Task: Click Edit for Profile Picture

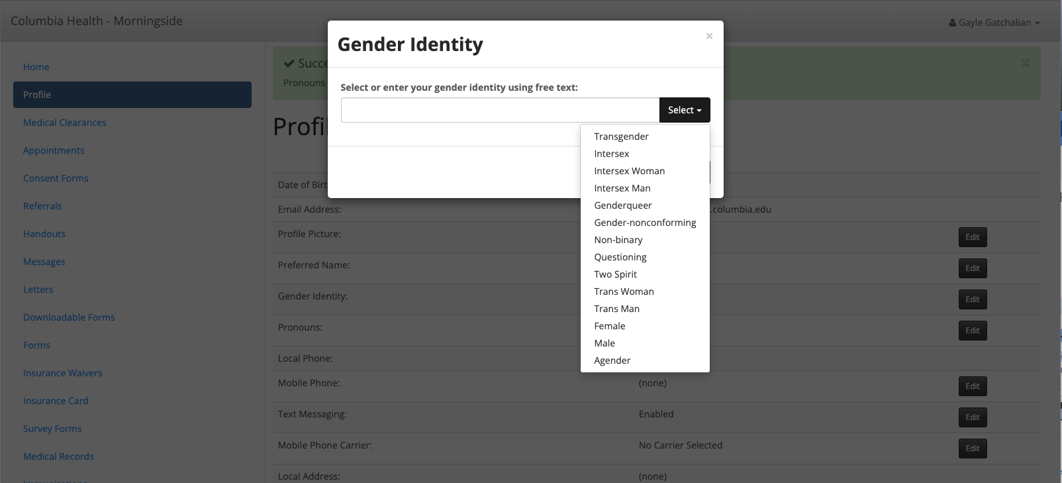Action: pos(972,237)
